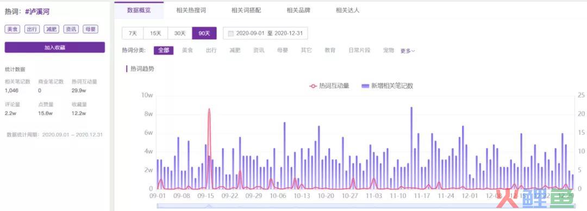587x211 pixels.
Task: Click the 数据统计周期 date text
Action: (x=55, y=134)
